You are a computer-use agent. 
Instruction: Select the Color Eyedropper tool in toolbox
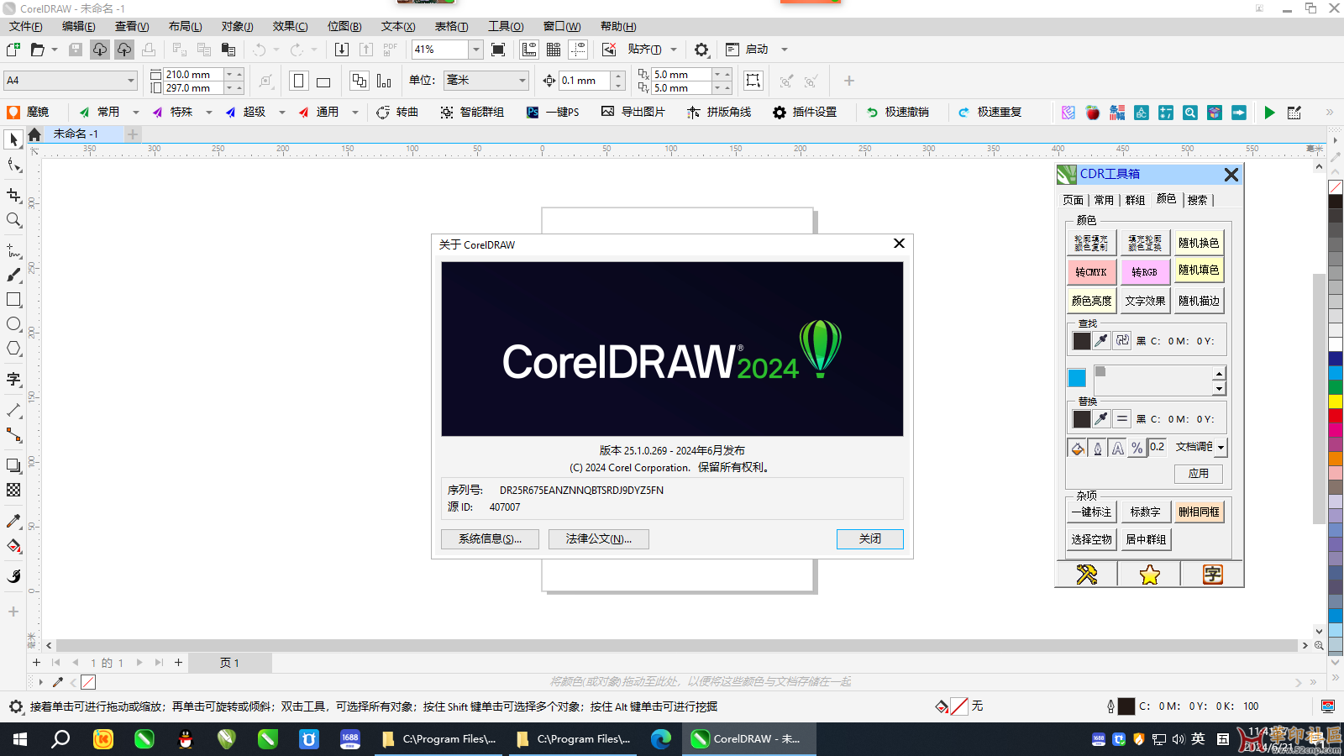coord(13,522)
